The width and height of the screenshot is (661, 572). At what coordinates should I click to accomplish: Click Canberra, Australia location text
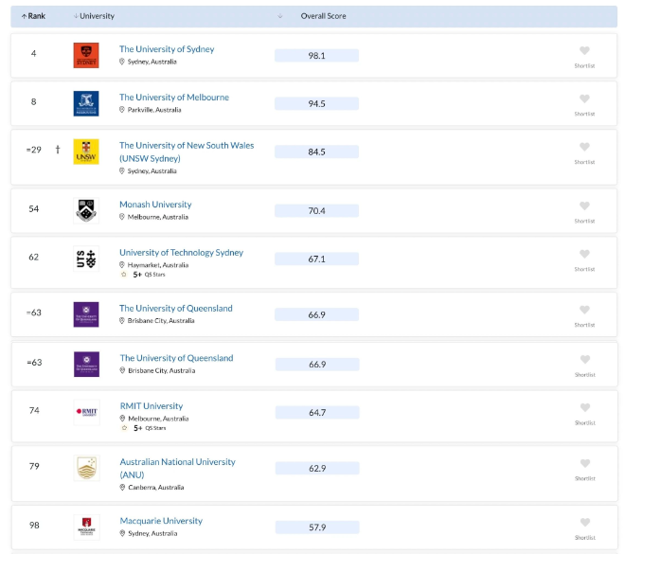coord(156,488)
